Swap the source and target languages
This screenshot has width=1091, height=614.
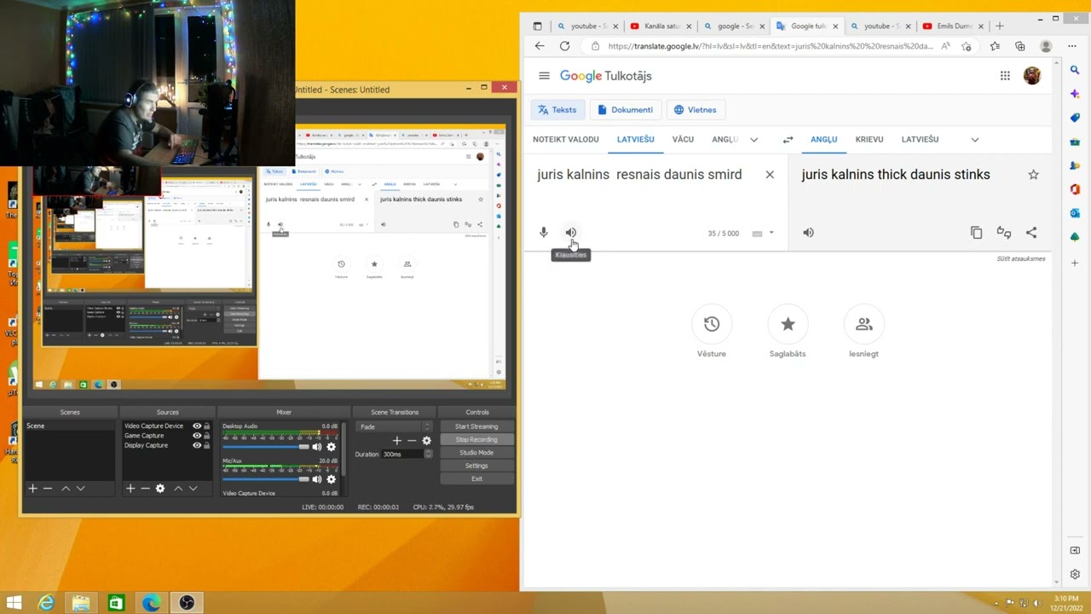point(788,140)
